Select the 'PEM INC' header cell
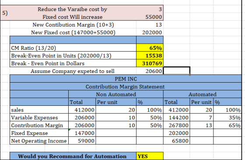245x160 pixels. coord(126,79)
